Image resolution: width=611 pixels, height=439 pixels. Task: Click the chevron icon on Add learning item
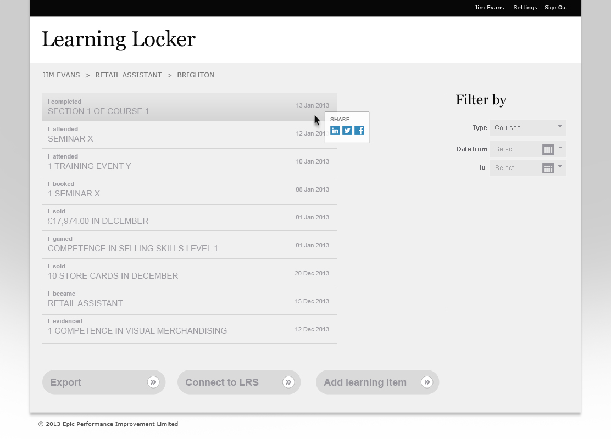427,382
